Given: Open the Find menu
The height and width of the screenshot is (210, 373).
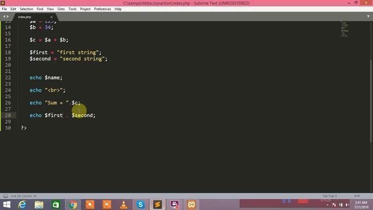Looking at the screenshot, I should pyautogui.click(x=40, y=9).
